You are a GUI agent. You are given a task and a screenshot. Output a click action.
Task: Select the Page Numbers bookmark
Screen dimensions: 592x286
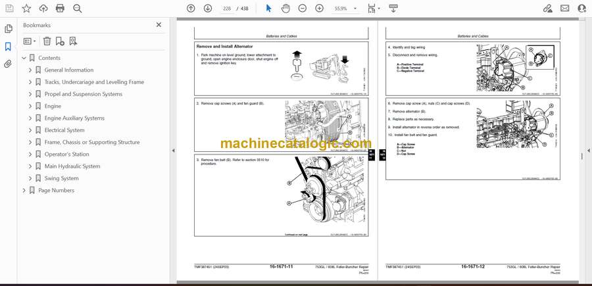pyautogui.click(x=57, y=191)
